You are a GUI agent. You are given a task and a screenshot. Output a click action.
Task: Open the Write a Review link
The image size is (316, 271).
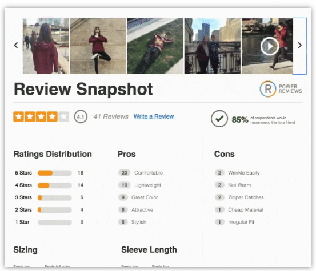tap(154, 116)
